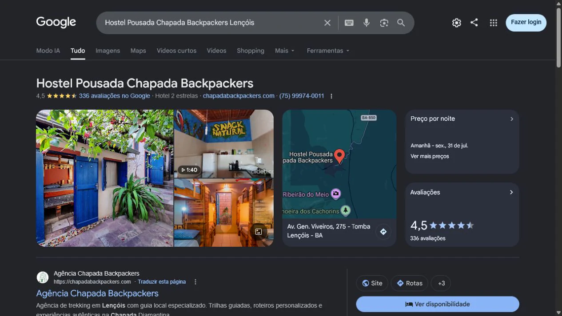562x316 pixels.
Task: Click in the search input field
Action: (211, 23)
